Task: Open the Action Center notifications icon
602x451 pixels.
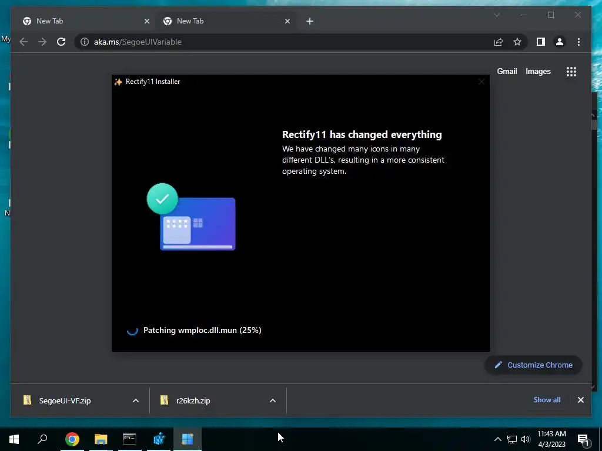Action: coord(583,439)
